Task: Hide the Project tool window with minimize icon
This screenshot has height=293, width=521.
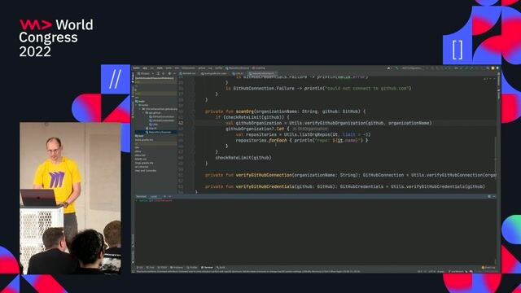Action: [175, 73]
